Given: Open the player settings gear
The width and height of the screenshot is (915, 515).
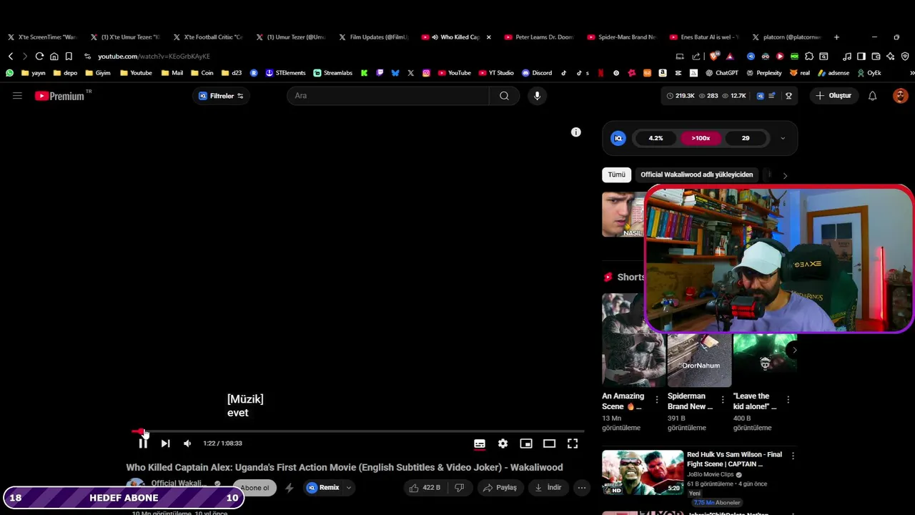Looking at the screenshot, I should pos(503,443).
